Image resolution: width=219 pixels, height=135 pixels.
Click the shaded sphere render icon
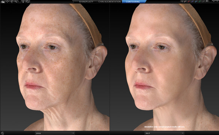click(207, 1)
